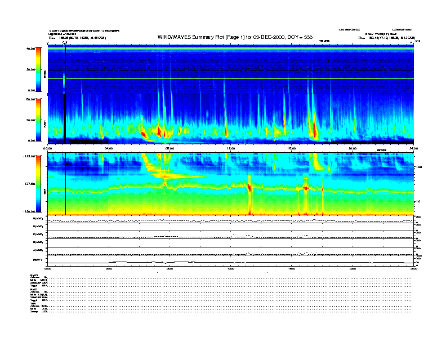Click the 10 label on TNR right axis

pyautogui.click(x=418, y=202)
